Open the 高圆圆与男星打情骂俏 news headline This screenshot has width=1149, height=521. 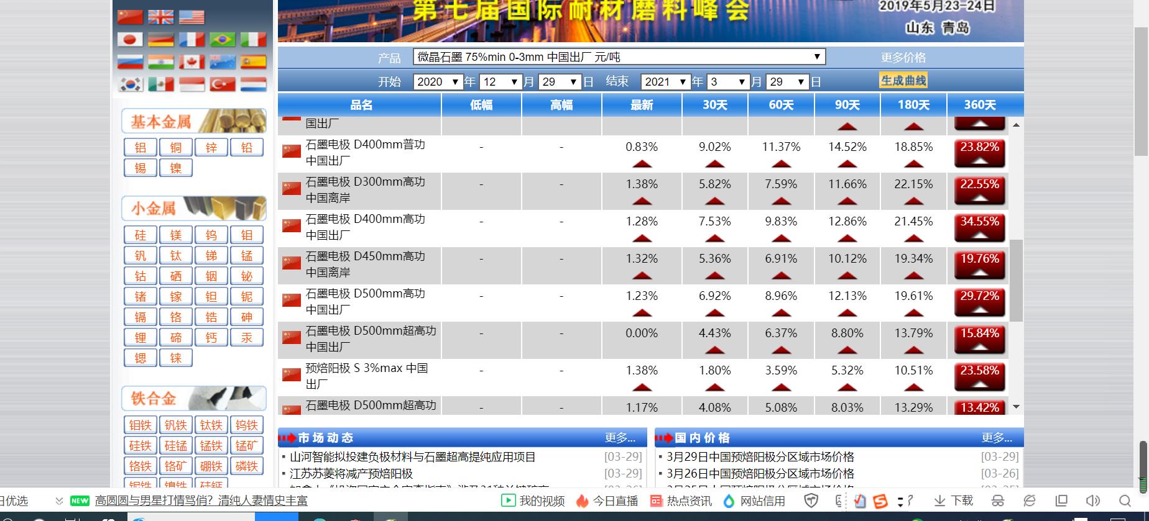(201, 501)
